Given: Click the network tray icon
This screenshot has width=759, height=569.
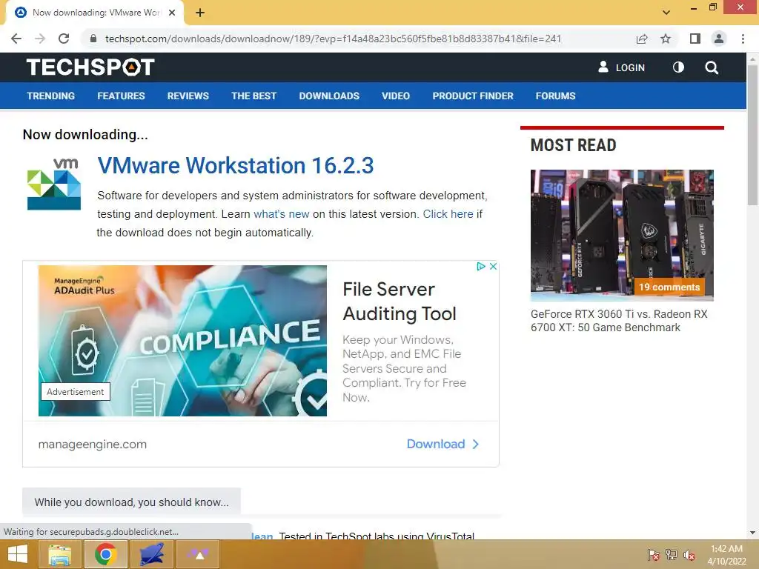Looking at the screenshot, I should (671, 555).
